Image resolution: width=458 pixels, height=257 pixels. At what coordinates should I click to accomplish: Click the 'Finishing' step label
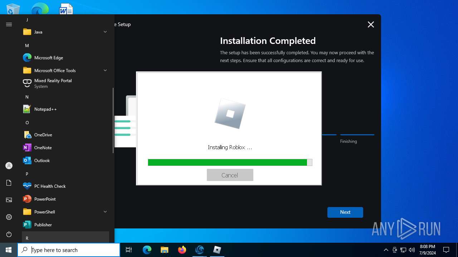click(349, 141)
